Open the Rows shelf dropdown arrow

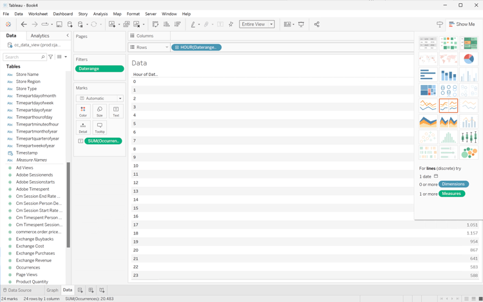[167, 47]
